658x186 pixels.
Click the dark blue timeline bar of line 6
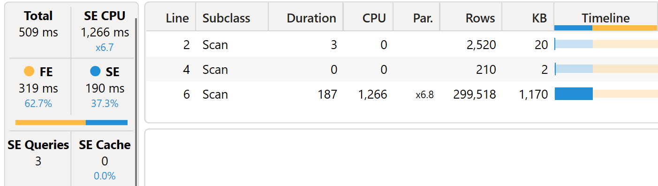tap(574, 94)
